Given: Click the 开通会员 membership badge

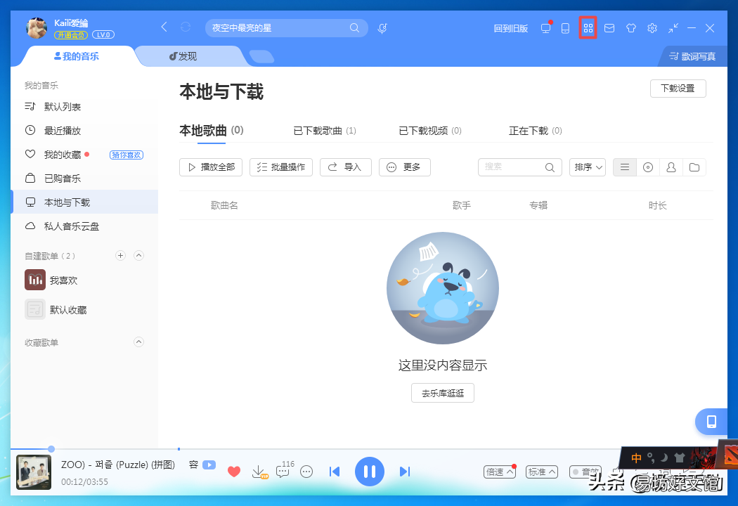Looking at the screenshot, I should (x=71, y=35).
